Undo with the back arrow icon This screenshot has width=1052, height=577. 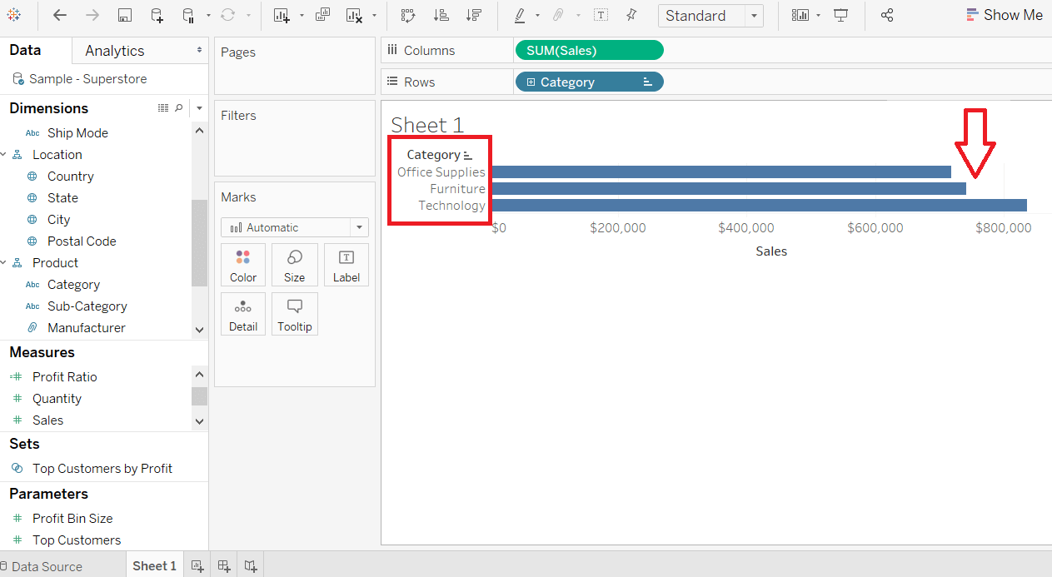click(x=60, y=15)
